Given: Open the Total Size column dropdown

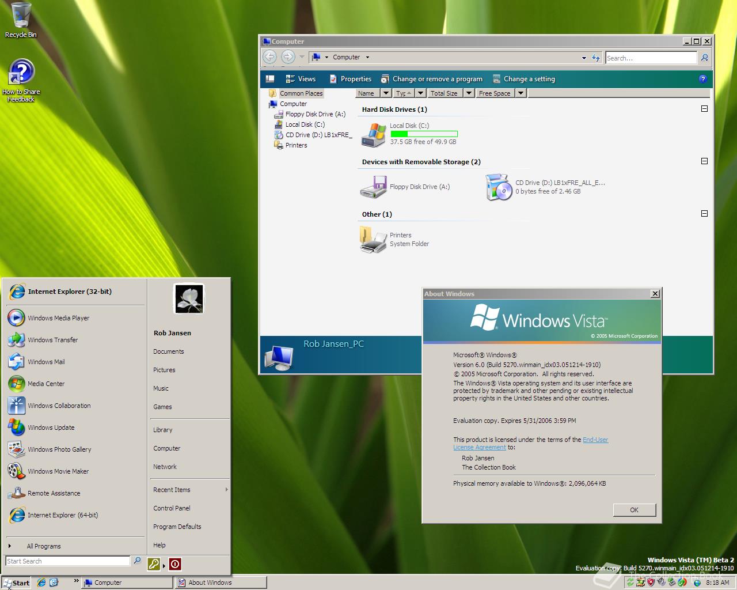Looking at the screenshot, I should pyautogui.click(x=469, y=93).
